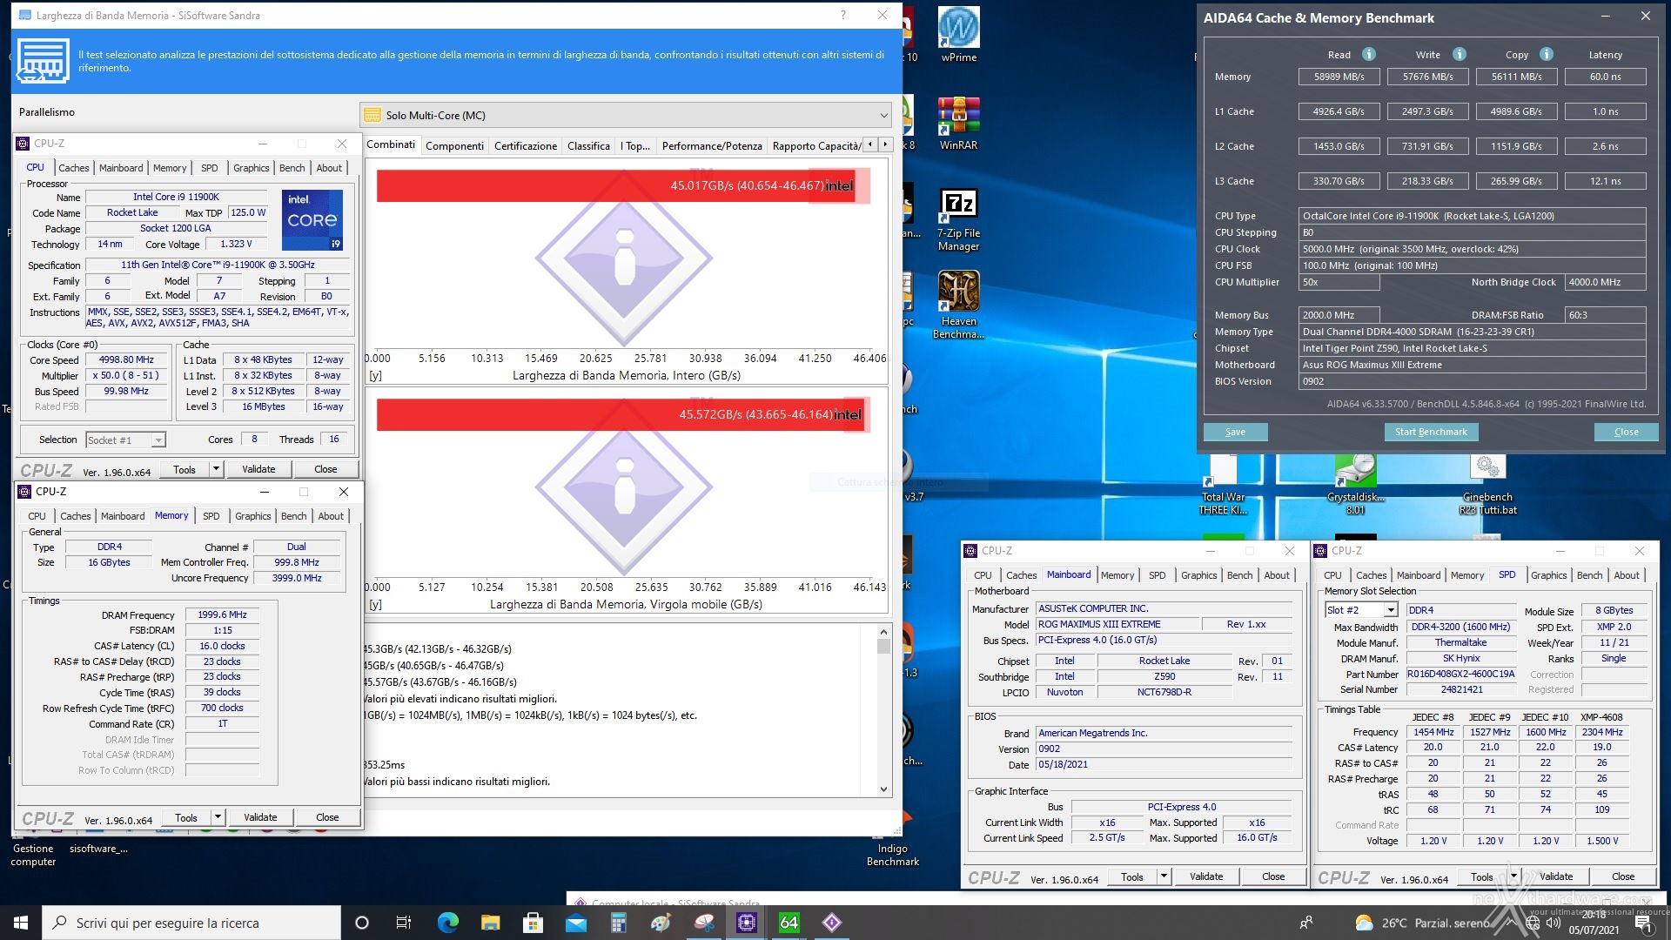
Task: Switch to Componenti tab in Sandra
Action: 454,145
